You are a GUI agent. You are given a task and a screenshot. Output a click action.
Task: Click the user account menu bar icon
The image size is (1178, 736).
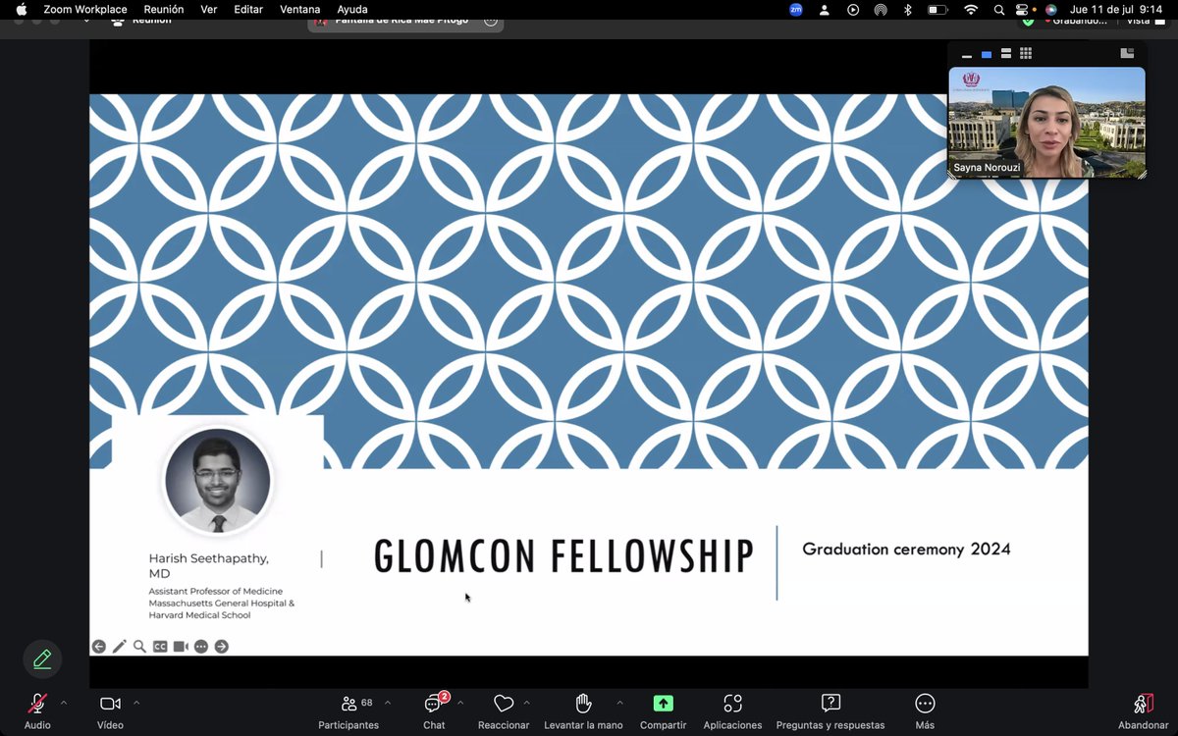point(825,9)
